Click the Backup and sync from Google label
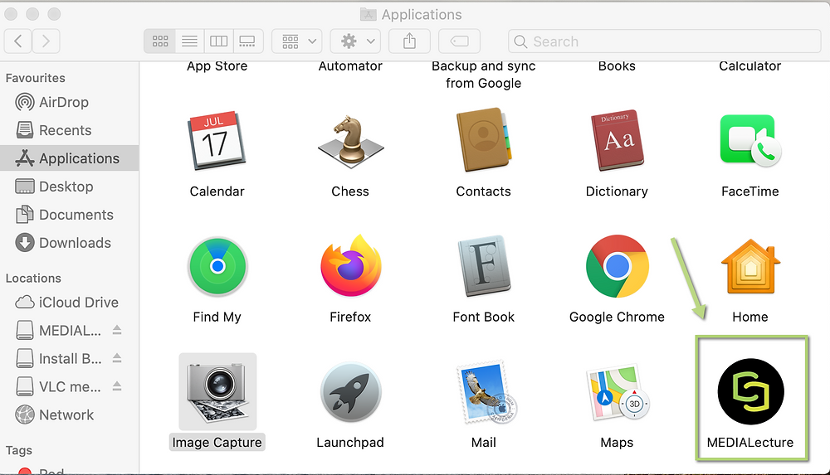This screenshot has height=475, width=830. [x=484, y=75]
